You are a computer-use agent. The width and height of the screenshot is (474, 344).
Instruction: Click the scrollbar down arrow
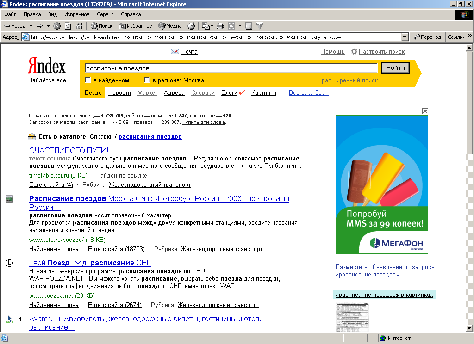(469, 328)
